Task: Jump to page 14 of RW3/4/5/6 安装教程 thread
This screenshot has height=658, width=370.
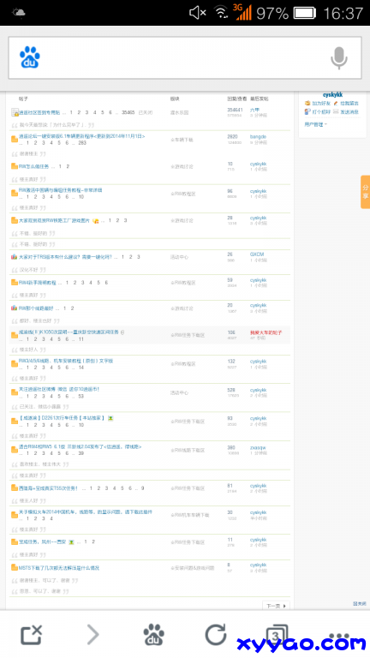Action: pos(81,368)
